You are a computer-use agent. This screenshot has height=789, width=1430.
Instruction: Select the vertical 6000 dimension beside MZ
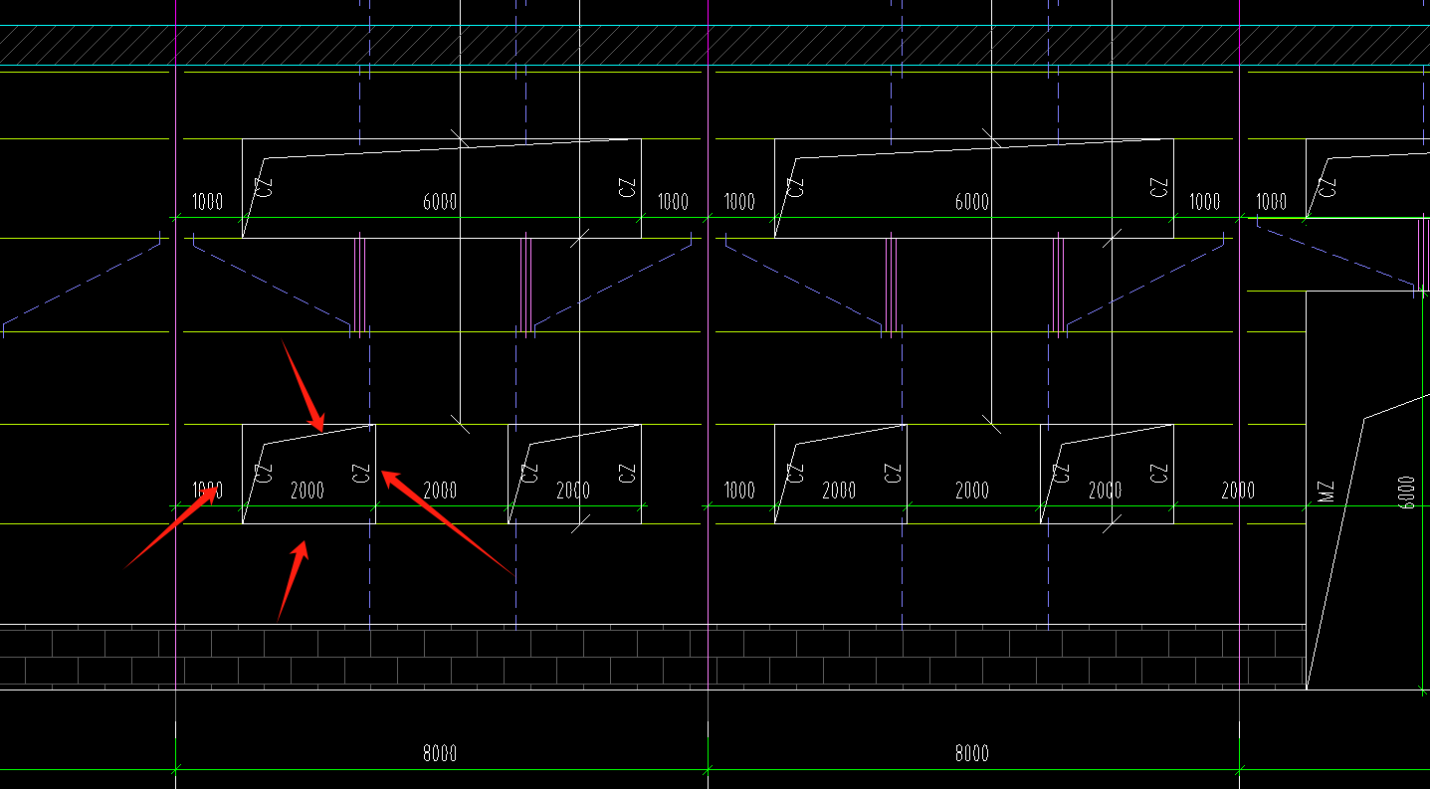1405,493
